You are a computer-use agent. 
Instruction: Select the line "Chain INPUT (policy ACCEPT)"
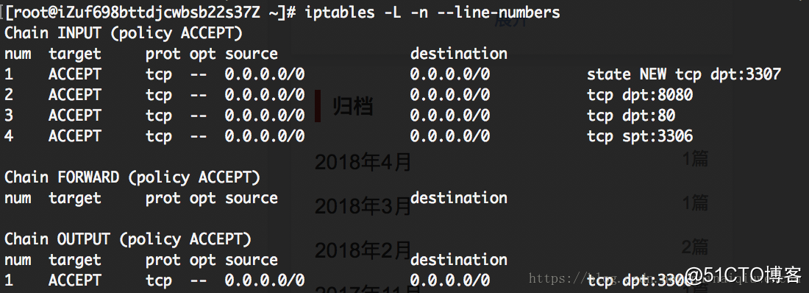[x=124, y=33]
